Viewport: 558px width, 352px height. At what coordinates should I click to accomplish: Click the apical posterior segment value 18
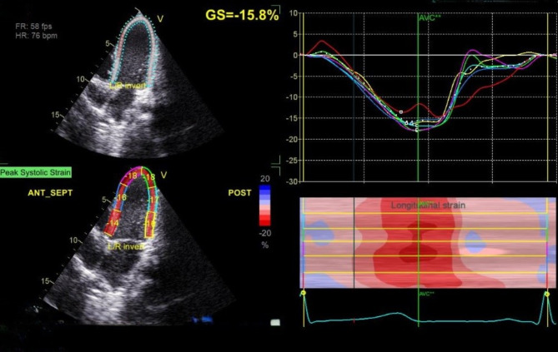[x=150, y=177]
